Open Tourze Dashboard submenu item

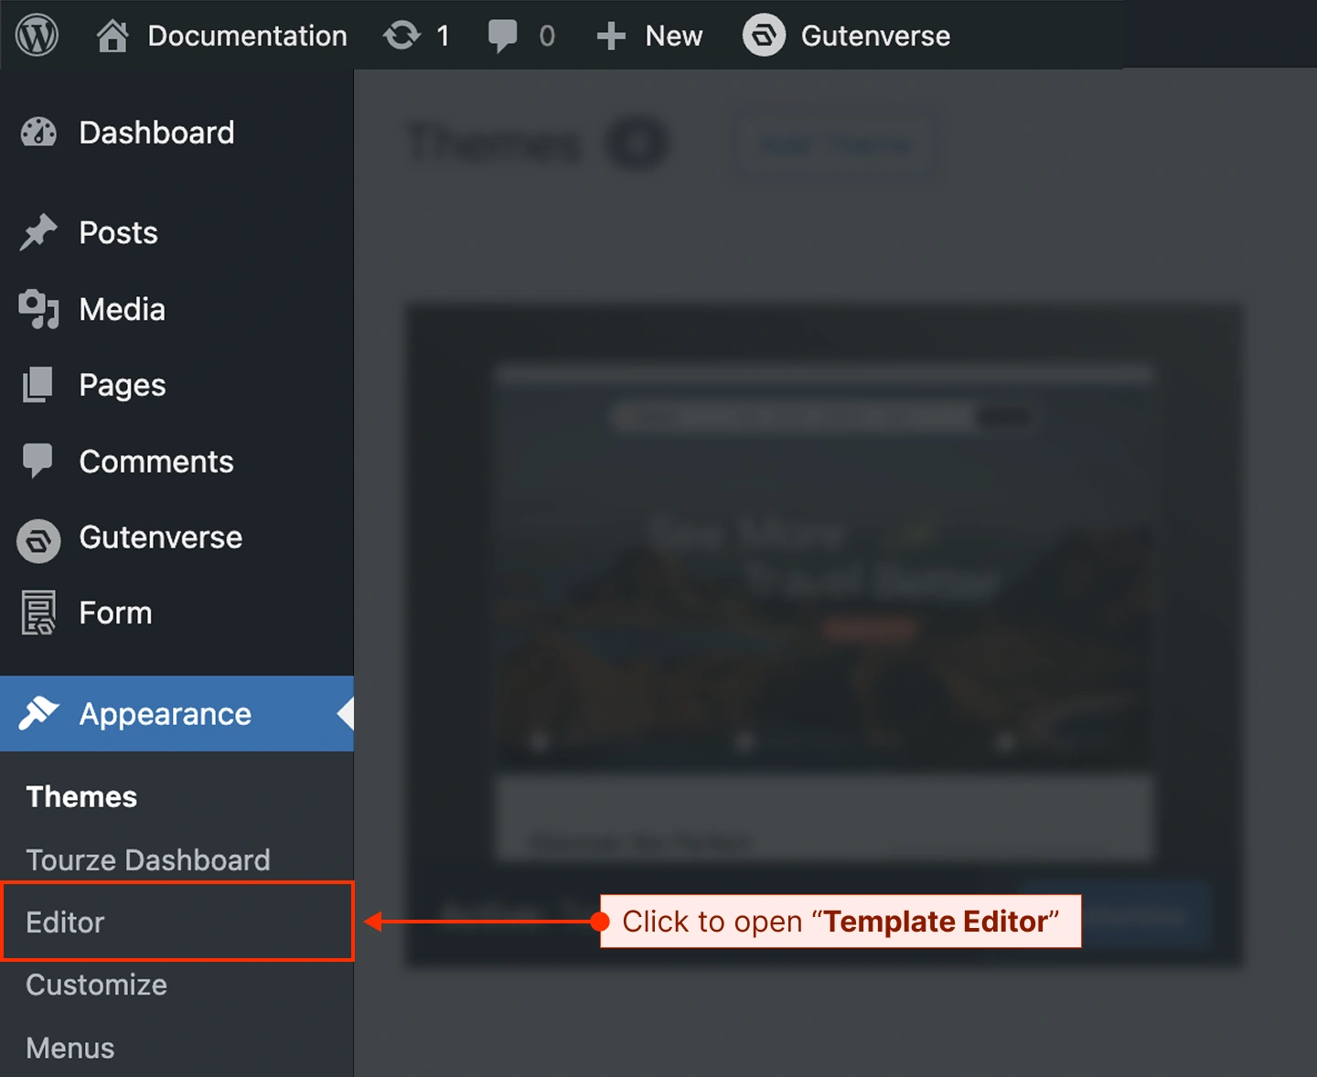coord(148,859)
